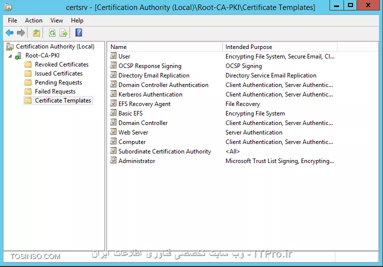The height and width of the screenshot is (267, 383).
Task: Click the Up one level folder icon
Action: [x=36, y=32]
